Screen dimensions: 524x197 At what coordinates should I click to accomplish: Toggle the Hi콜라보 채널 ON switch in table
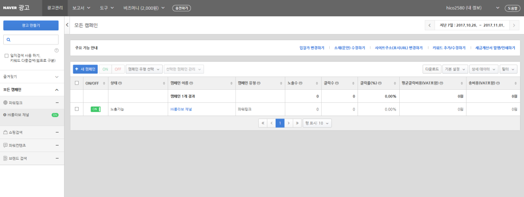coord(95,109)
